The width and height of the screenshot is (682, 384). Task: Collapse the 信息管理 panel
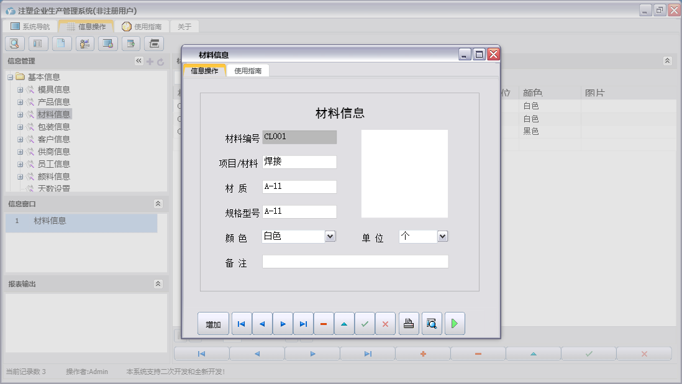click(x=140, y=61)
